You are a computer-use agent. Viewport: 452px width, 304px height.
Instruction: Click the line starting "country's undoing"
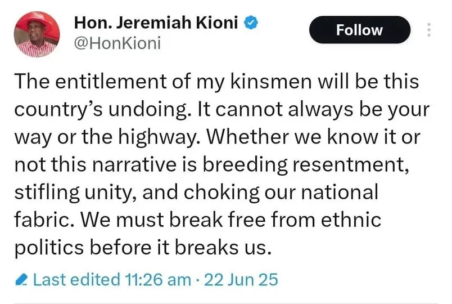point(222,110)
